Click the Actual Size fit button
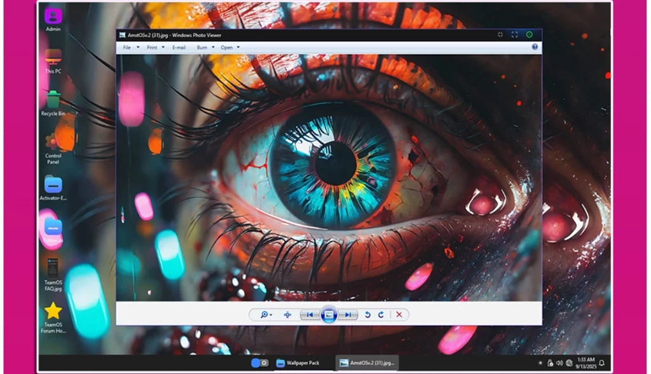This screenshot has height=374, width=651. click(x=287, y=315)
